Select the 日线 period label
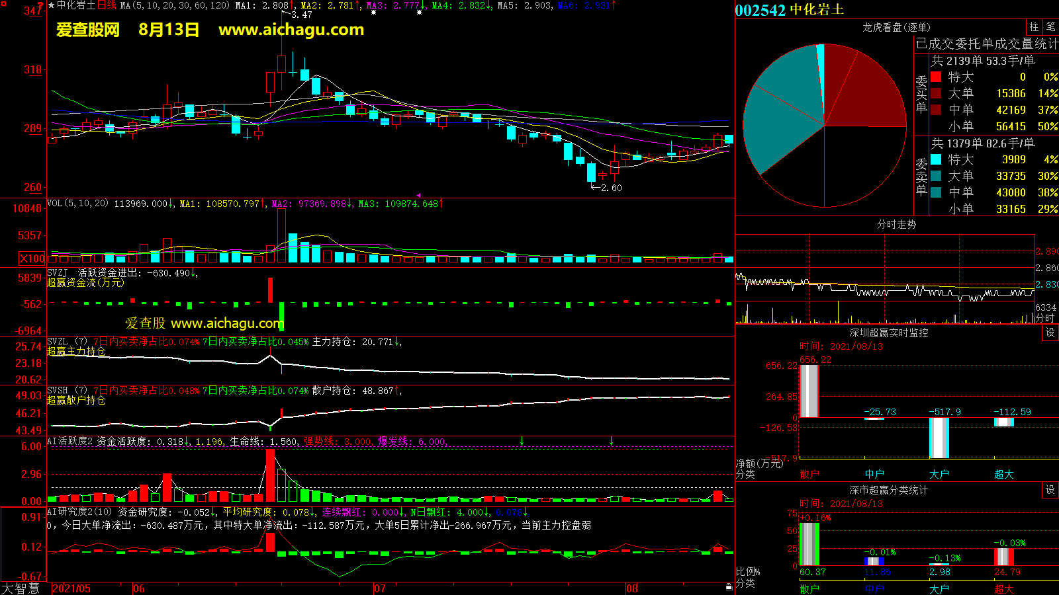 (107, 5)
